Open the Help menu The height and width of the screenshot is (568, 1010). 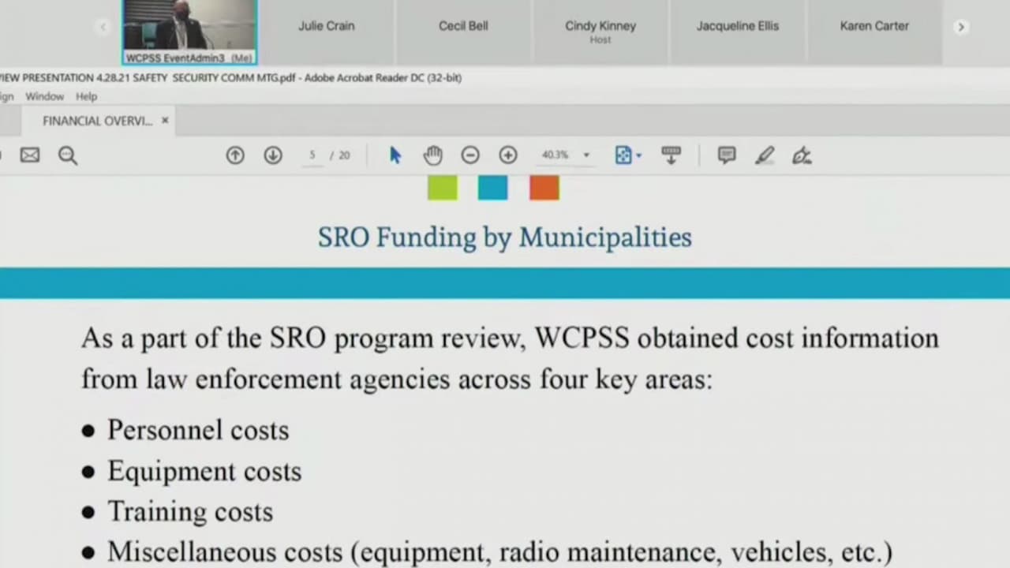(87, 96)
